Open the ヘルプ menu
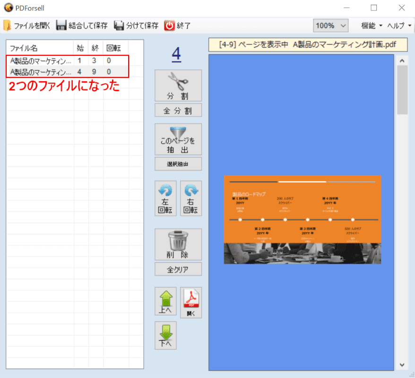415x378 pixels. [399, 26]
